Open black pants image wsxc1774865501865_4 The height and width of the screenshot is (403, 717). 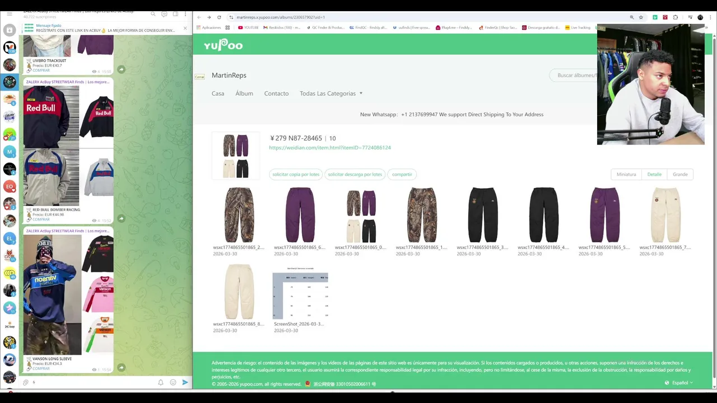tap(544, 215)
